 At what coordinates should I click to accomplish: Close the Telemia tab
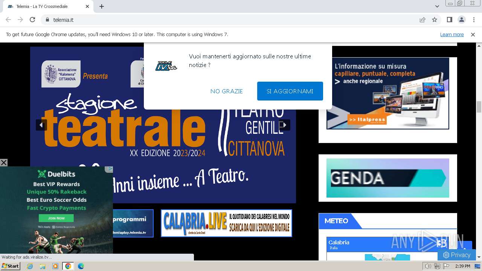87,6
